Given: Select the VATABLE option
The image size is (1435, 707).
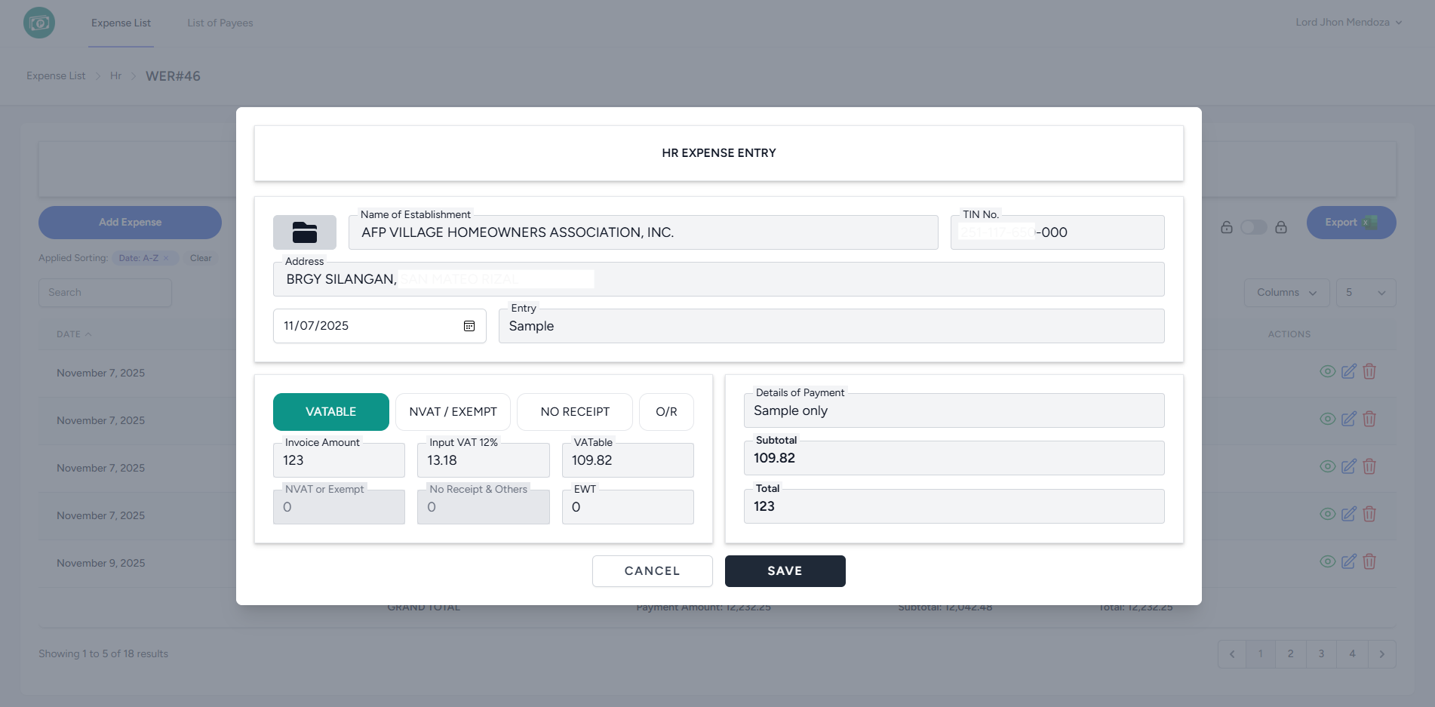Looking at the screenshot, I should click(x=331, y=412).
